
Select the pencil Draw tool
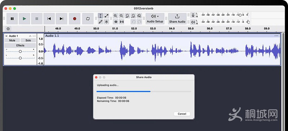(x=100, y=22)
